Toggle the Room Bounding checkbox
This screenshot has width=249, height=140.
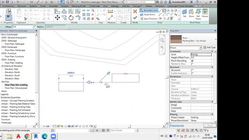(192, 61)
